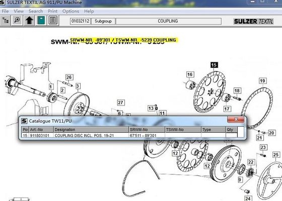282x201 pixels.
Task: Open the File menu
Action: point(5,11)
